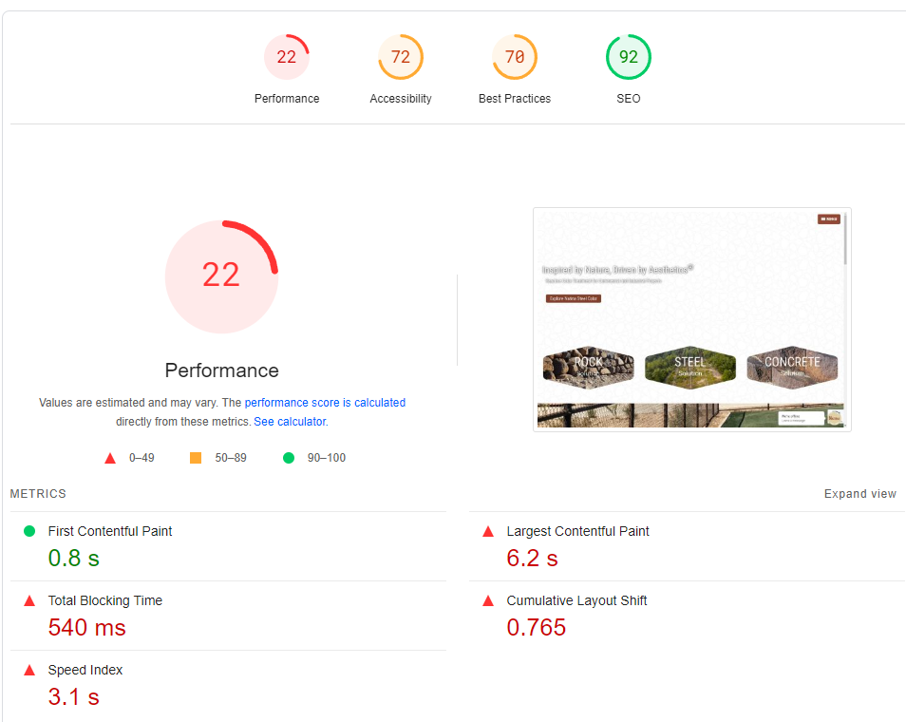Select the First Contentful Paint metric label

point(110,531)
